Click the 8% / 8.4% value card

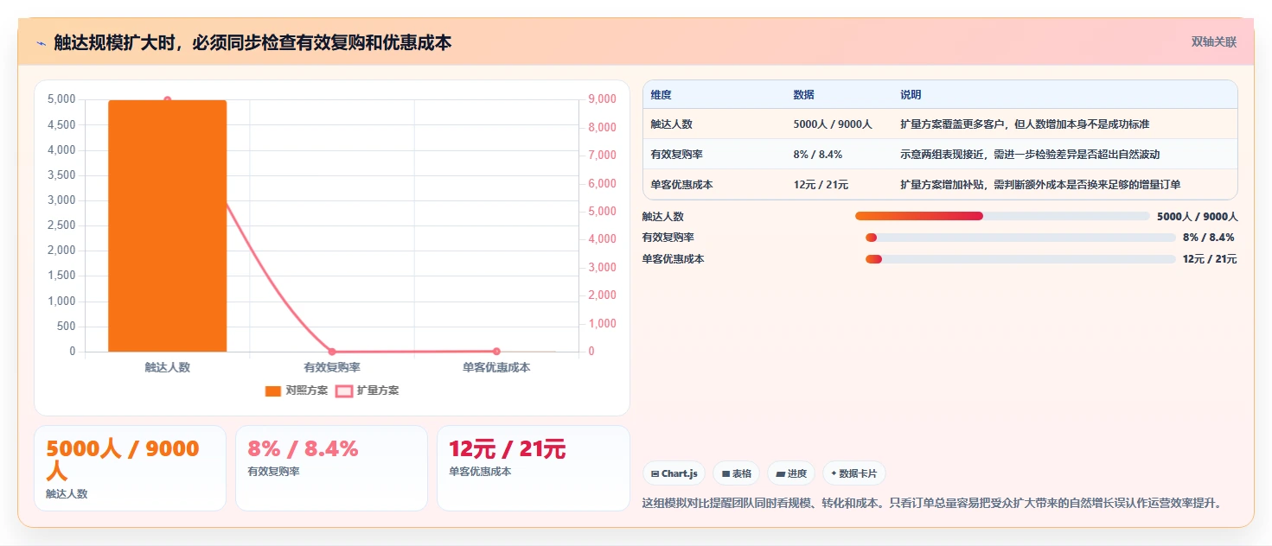coord(331,468)
